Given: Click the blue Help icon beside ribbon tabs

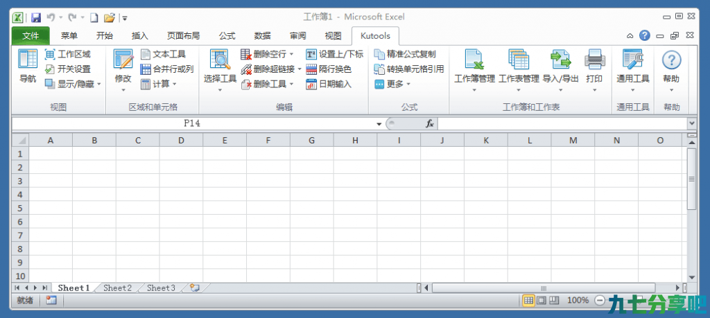Looking at the screenshot, I should [645, 36].
